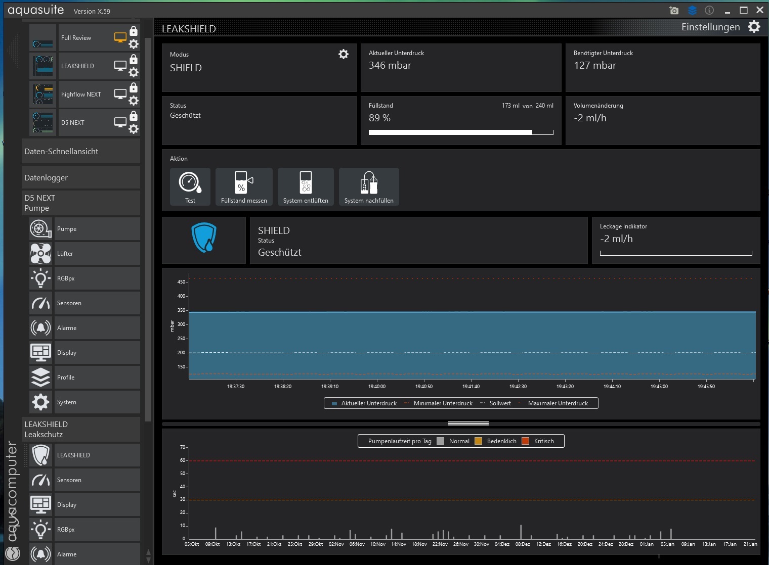Open the Modus settings gear
The width and height of the screenshot is (769, 565).
pyautogui.click(x=344, y=54)
